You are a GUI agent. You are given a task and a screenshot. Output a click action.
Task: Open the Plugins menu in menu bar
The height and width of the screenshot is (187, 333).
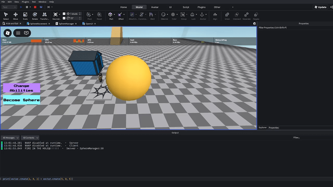click(25, 2)
